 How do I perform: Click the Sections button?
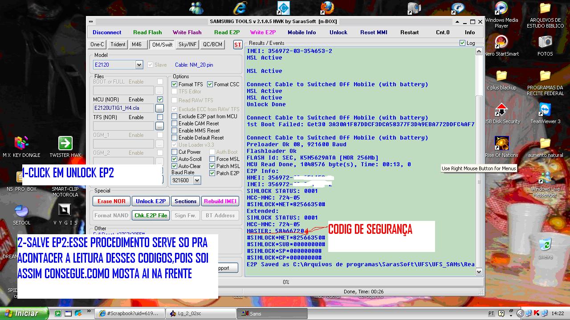pos(185,201)
